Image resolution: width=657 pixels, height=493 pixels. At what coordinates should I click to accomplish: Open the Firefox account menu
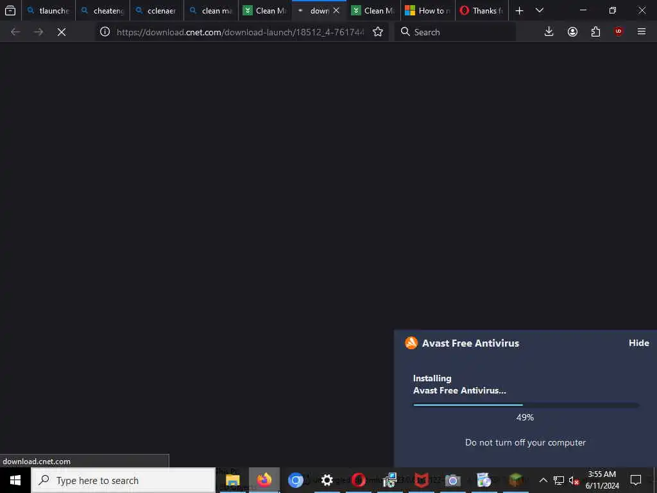point(572,32)
